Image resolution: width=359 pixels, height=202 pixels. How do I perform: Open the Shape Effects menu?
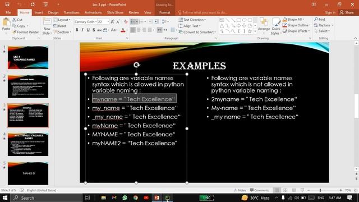click(296, 31)
